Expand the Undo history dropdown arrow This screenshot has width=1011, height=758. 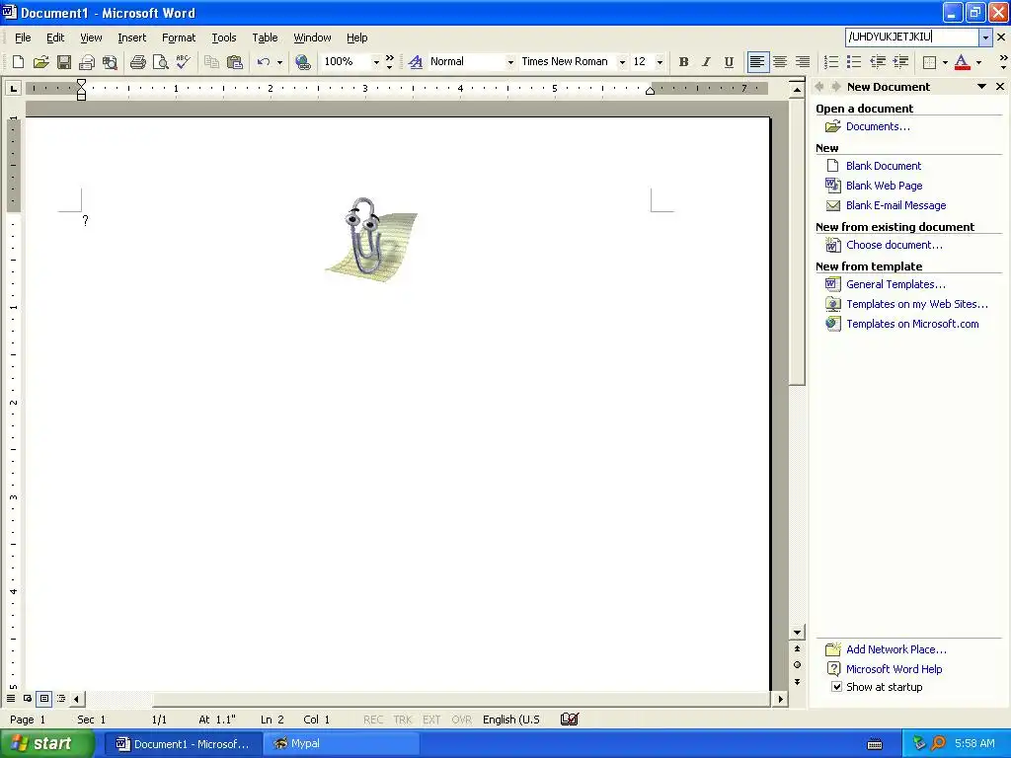click(x=279, y=62)
